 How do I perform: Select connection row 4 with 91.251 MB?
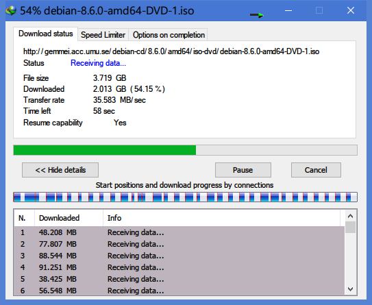179,267
